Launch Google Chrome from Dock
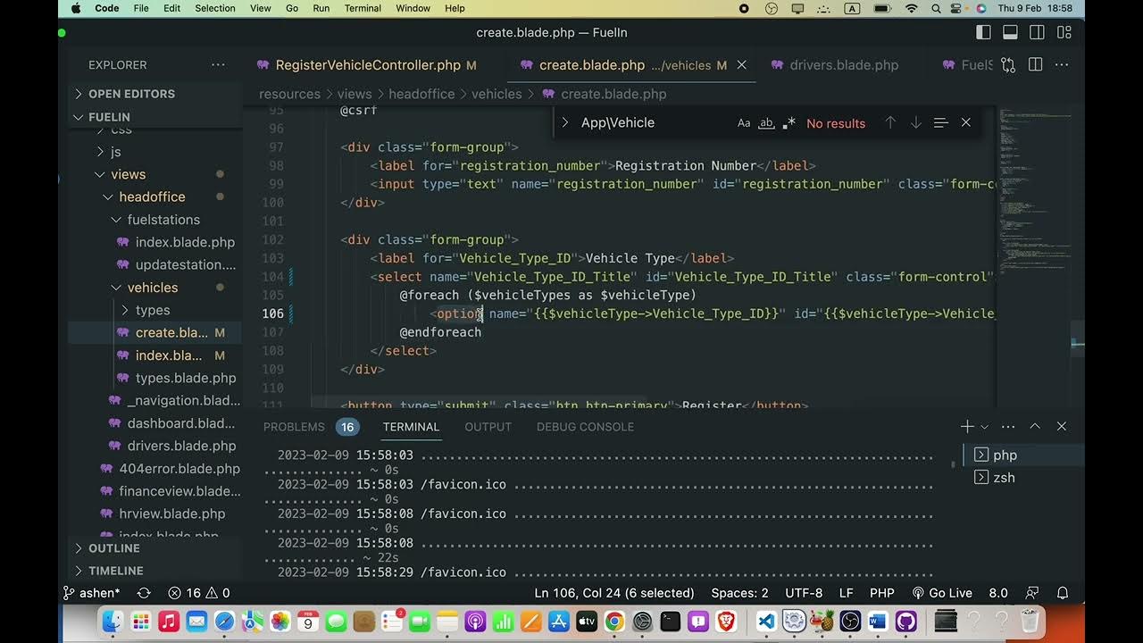1143x643 pixels. point(613,621)
